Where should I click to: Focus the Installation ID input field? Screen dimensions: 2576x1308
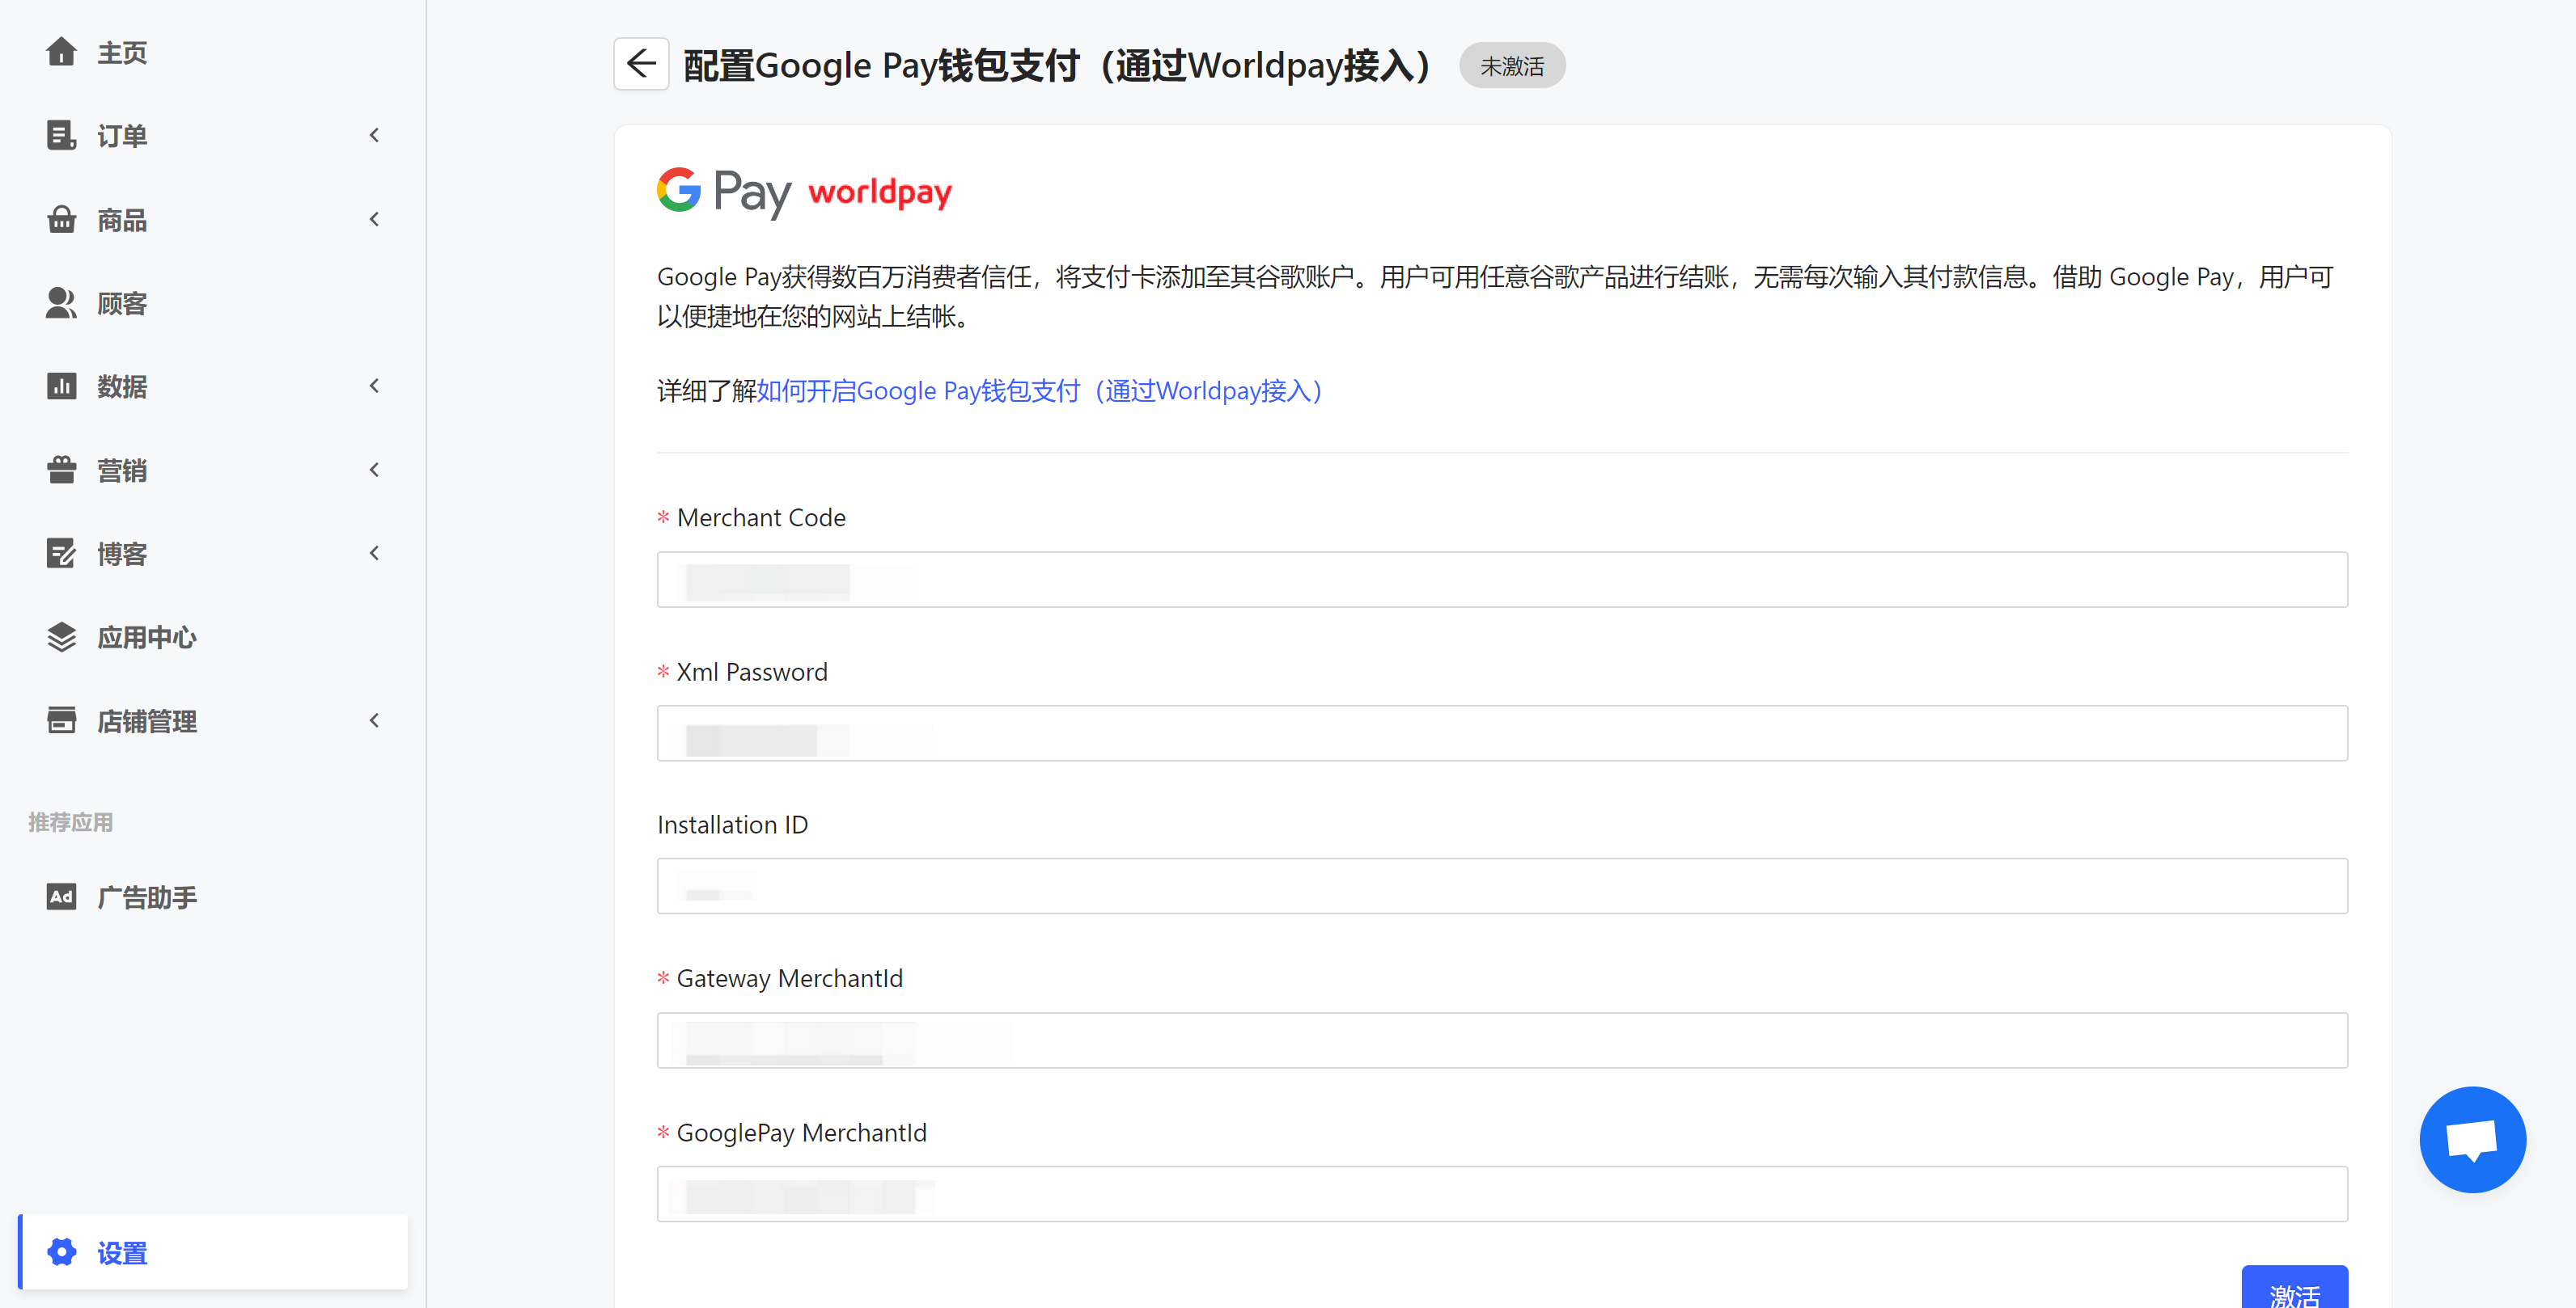[1502, 885]
